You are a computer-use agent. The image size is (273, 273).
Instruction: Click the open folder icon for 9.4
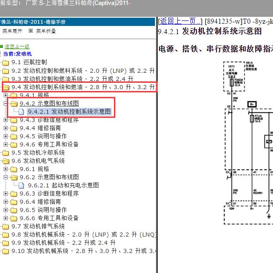coord(6,87)
